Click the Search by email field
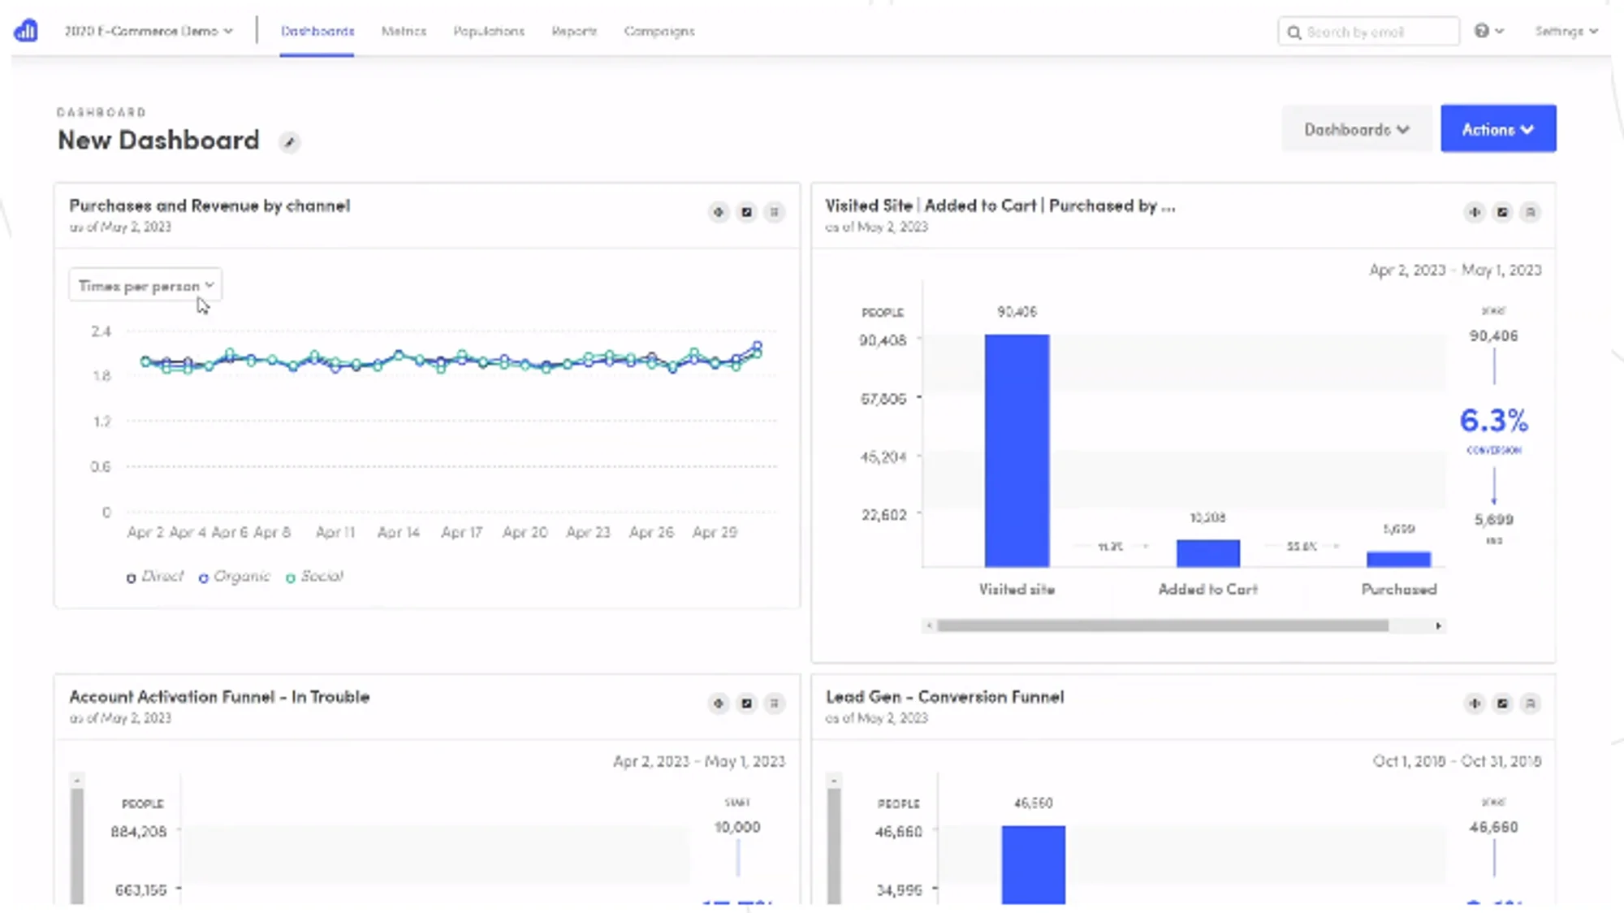Screen dimensions: 1624x913 coord(1368,32)
